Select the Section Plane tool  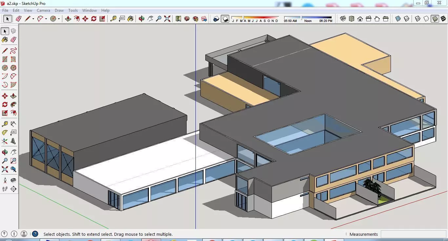[x=13, y=189]
